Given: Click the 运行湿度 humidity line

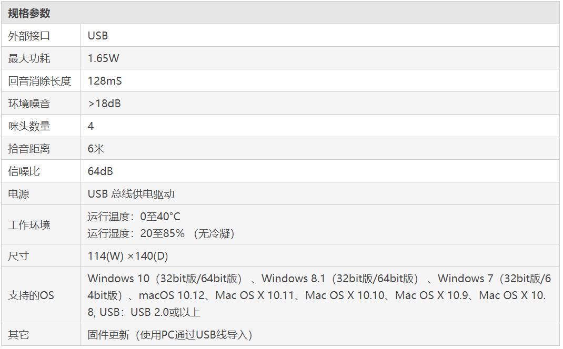Looking at the screenshot, I should (161, 233).
